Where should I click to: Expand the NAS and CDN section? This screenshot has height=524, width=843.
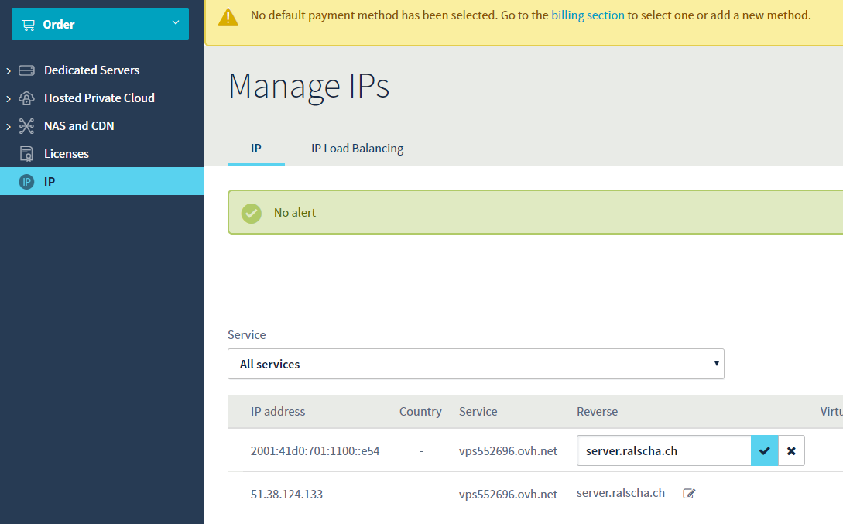click(9, 127)
